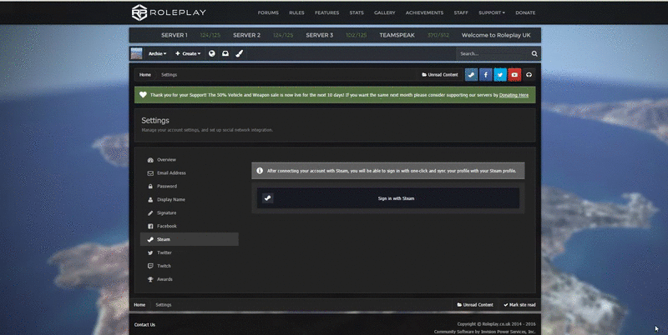Image resolution: width=668 pixels, height=335 pixels.
Task: Click the Settings page heading
Action: [x=155, y=120]
